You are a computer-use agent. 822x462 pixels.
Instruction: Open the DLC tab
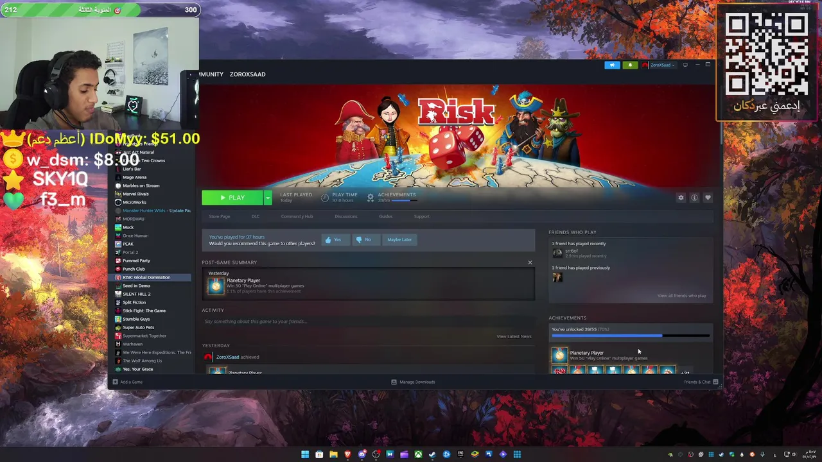tap(256, 216)
